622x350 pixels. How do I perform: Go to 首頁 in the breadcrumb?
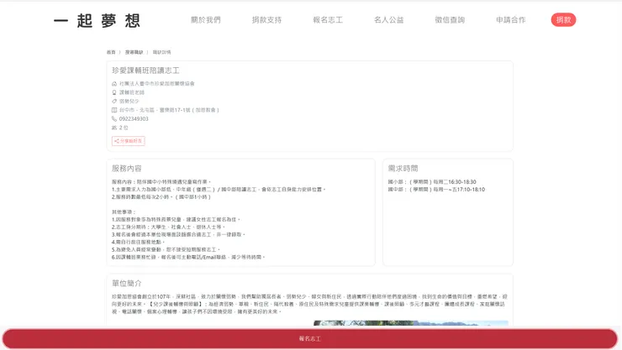[x=111, y=52]
